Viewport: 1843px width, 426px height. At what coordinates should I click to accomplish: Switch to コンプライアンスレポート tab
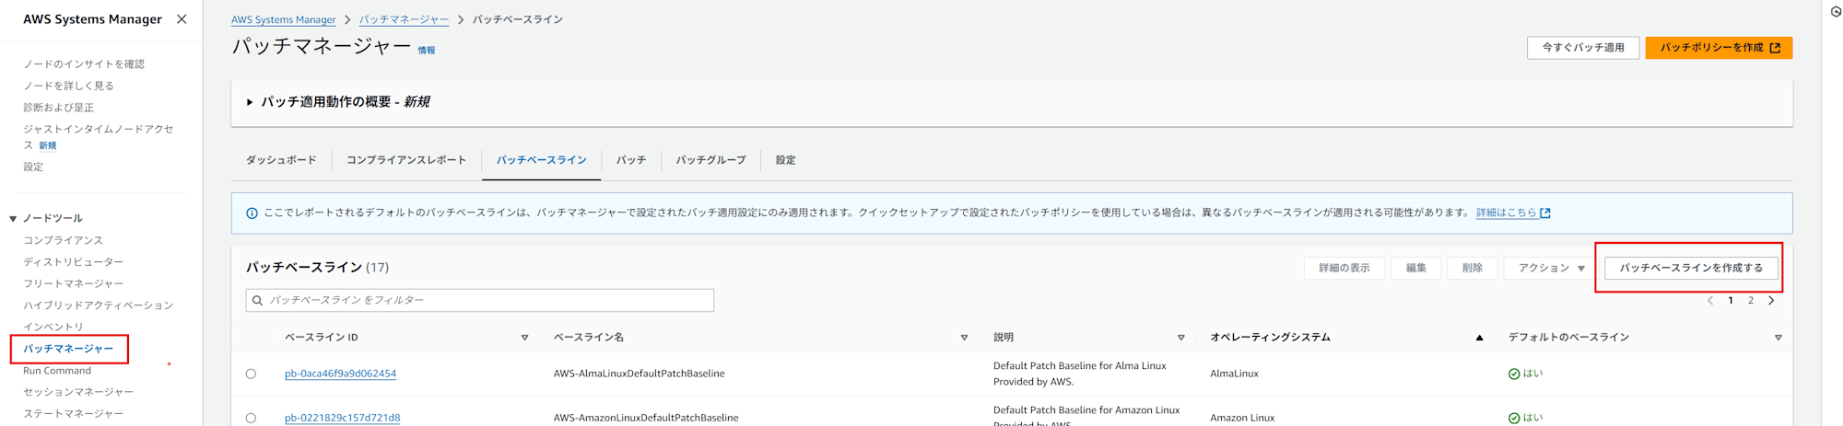coord(406,160)
